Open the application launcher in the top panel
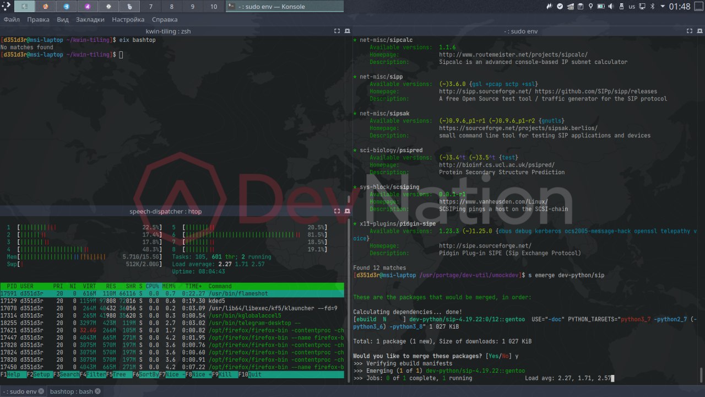The width and height of the screenshot is (705, 397). [6, 6]
